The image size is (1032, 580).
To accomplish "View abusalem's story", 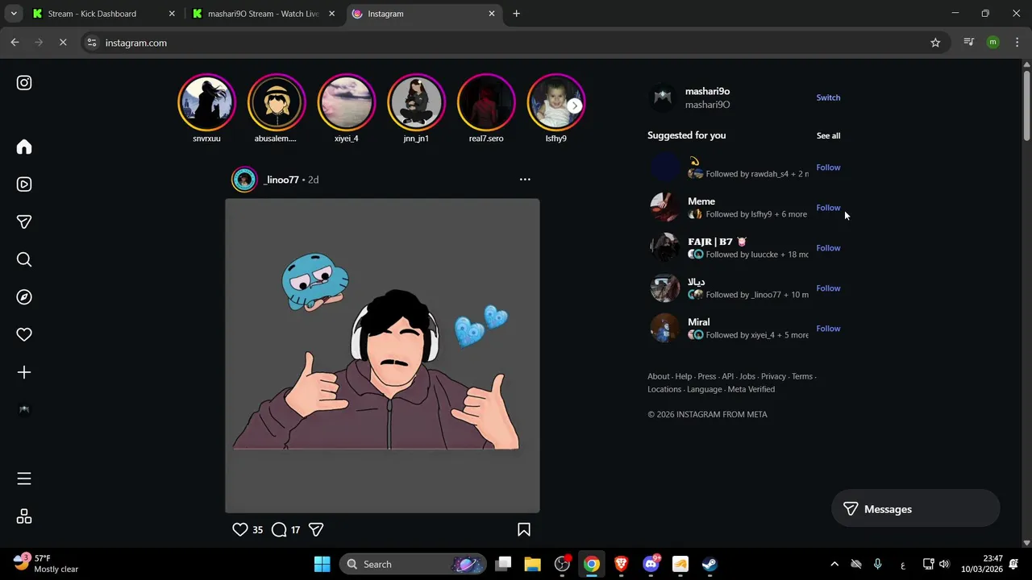I will pos(277,103).
